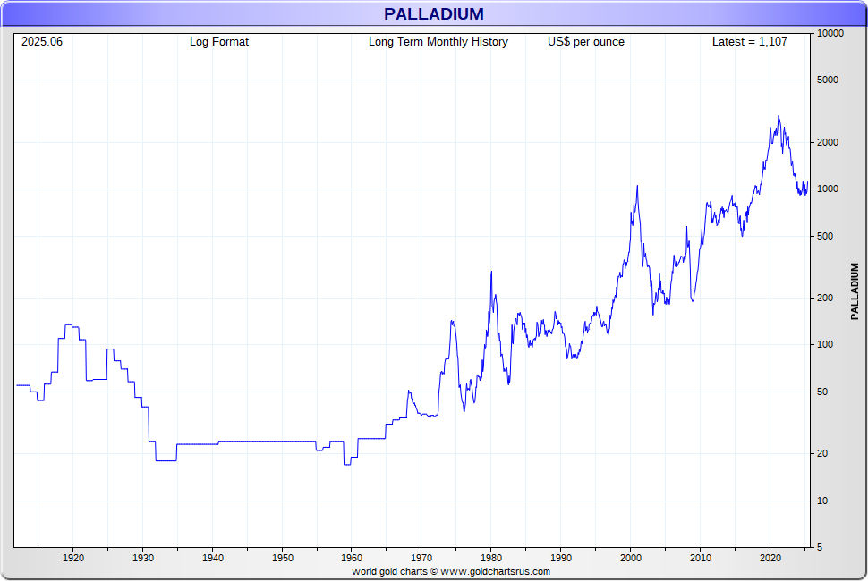
Task: Click the 1970 x-axis year label
Action: coord(421,559)
